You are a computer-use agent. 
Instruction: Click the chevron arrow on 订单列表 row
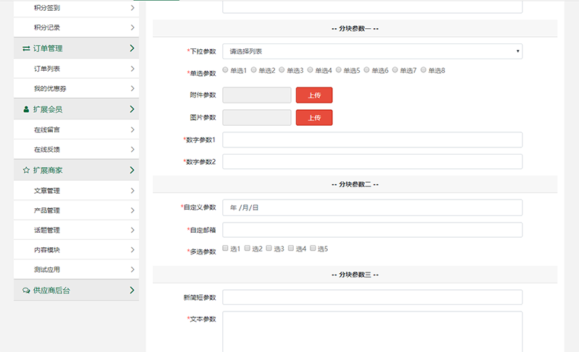coord(132,69)
